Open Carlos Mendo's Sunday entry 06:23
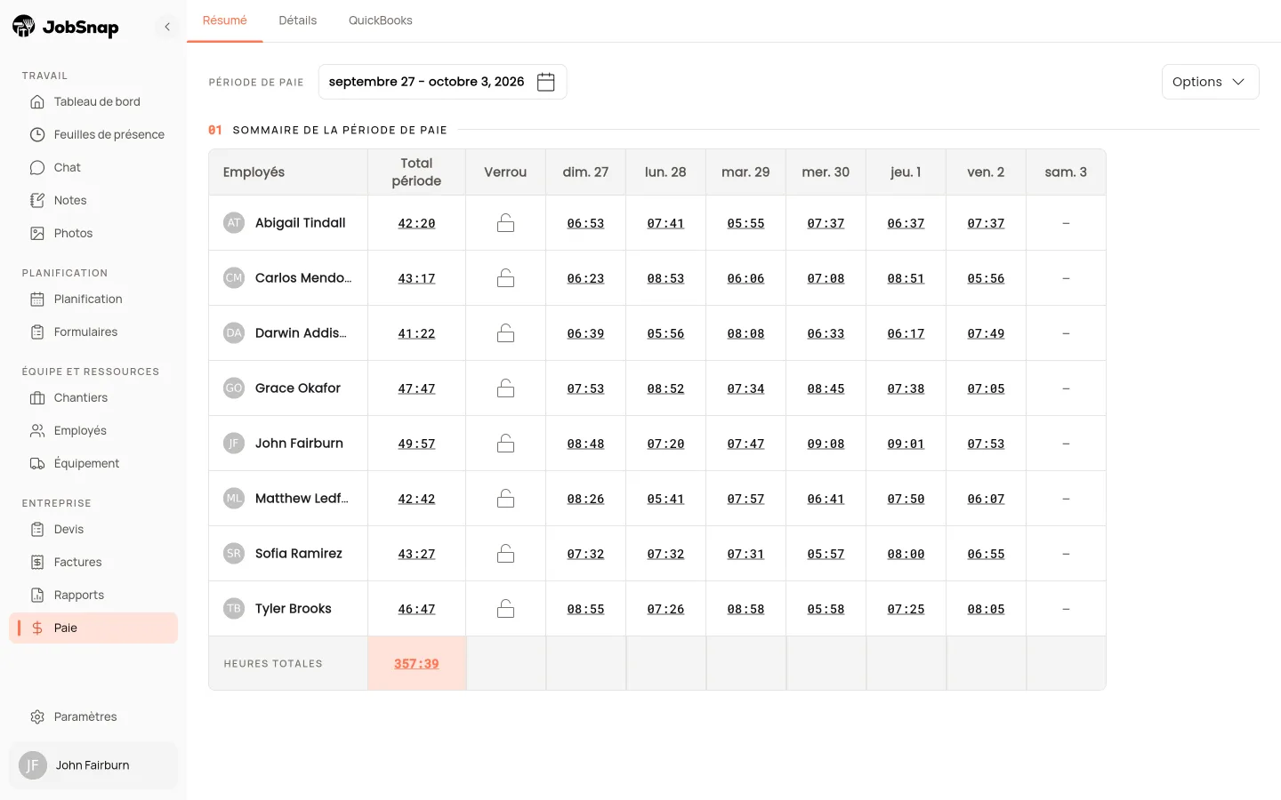The width and height of the screenshot is (1281, 800). point(585,278)
